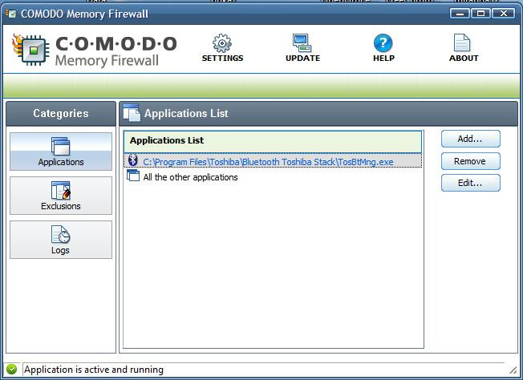Screen dimensions: 523x380
Task: Click the Bluetooth icon beside TosBtMng.exe
Action: tap(133, 161)
